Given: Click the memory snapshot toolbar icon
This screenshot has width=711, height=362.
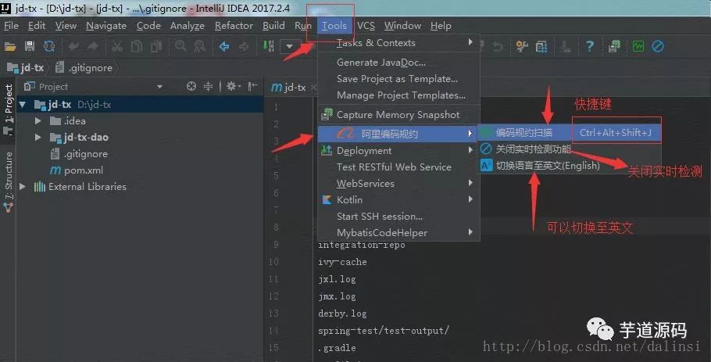Looking at the screenshot, I should (x=614, y=46).
